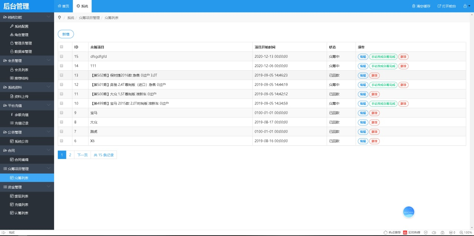The height and width of the screenshot is (236, 474).
Task: Click the floating blue circle widget
Action: coord(408,212)
